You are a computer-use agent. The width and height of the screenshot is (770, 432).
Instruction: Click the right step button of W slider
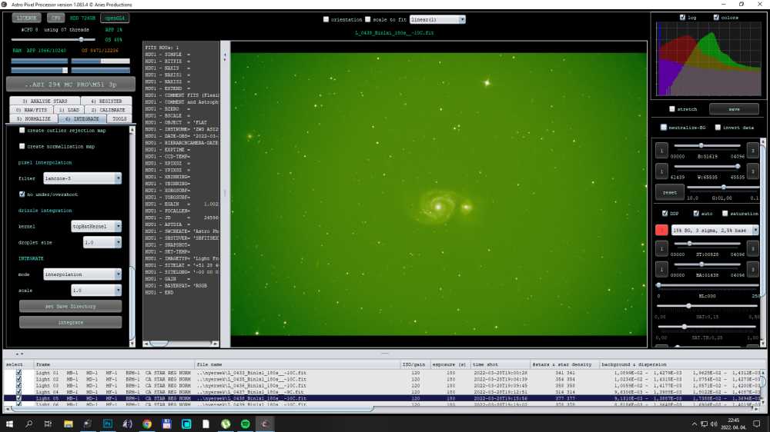click(x=753, y=171)
